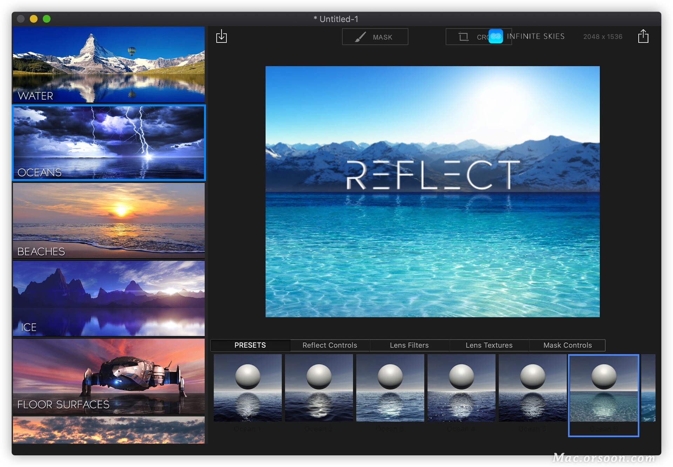Open the Lens Filters tab
This screenshot has height=467, width=673.
tap(409, 345)
